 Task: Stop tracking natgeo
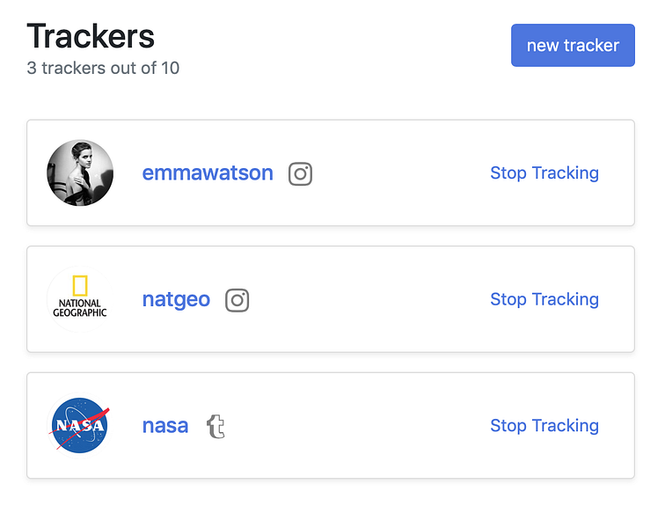coord(544,300)
